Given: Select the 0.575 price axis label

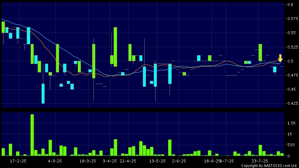Looking at the screenshot, I should [293, 19].
